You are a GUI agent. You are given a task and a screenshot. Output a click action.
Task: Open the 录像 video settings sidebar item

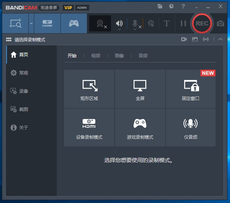[31, 91]
